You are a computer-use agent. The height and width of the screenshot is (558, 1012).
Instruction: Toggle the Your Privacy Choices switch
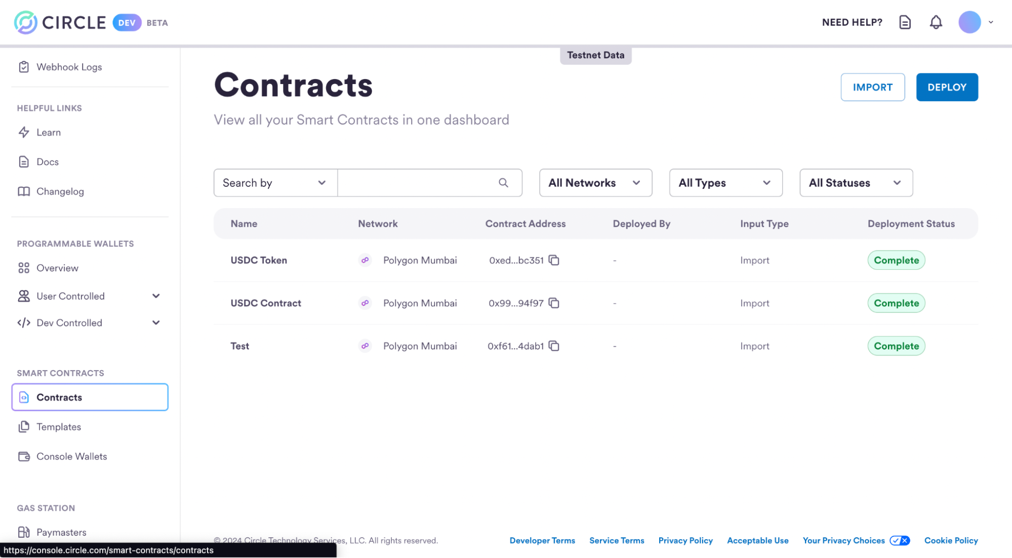tap(900, 540)
